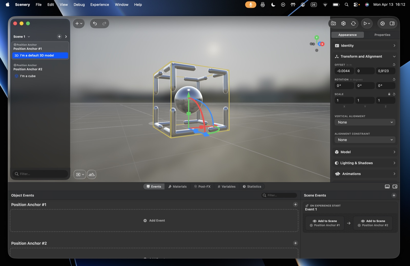Viewport: 410px width, 266px height.
Task: Add a new scene with the plus button
Action: pos(59,37)
